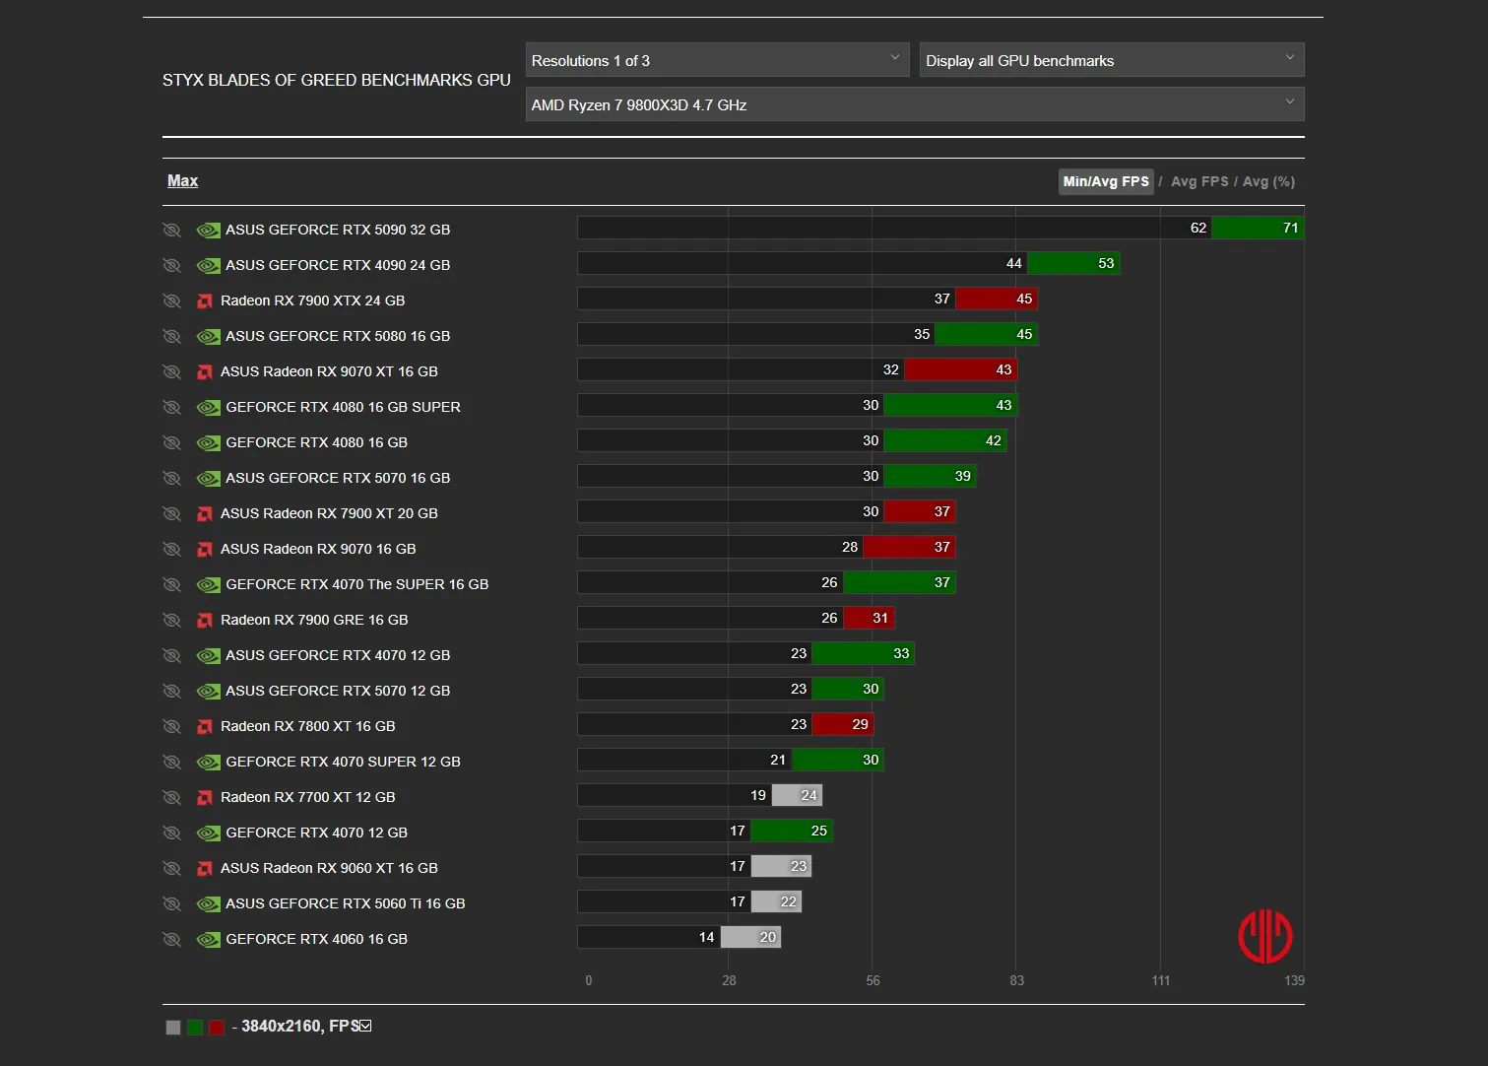The height and width of the screenshot is (1066, 1488).
Task: Select the Min/Avg FPS view tab
Action: [1106, 181]
